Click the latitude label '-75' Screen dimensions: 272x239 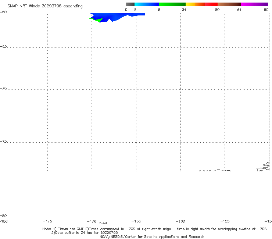pyautogui.click(x=3, y=142)
